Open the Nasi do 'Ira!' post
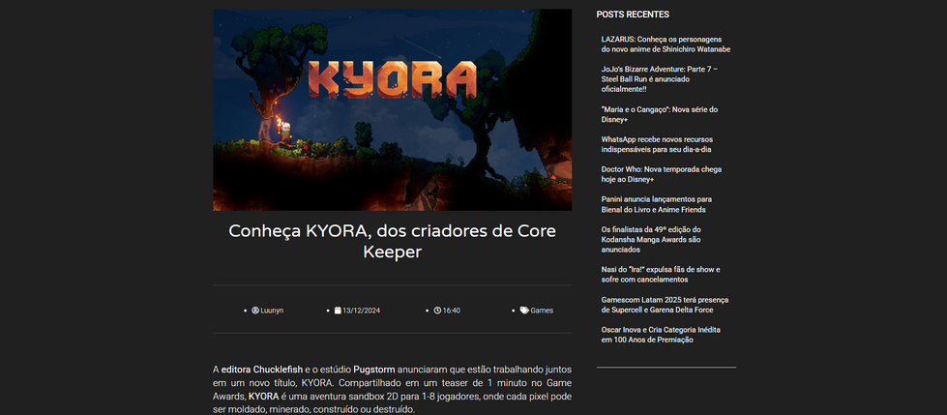This screenshot has width=947, height=415. point(661,275)
